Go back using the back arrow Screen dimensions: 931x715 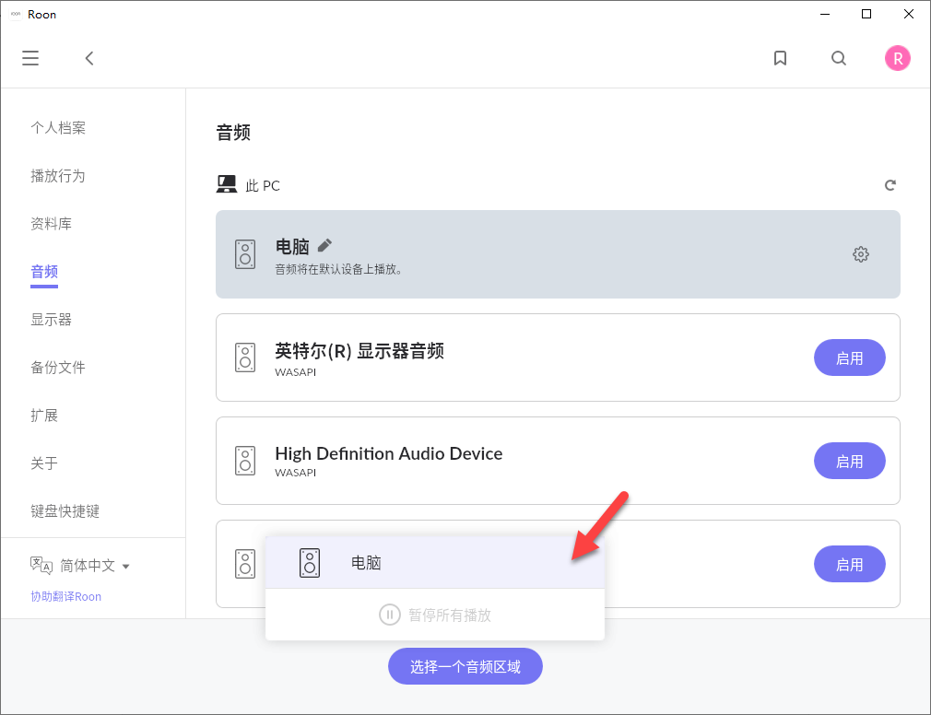89,58
